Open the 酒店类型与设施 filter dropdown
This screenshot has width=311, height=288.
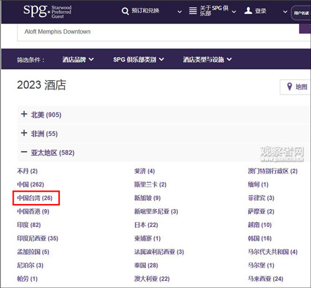click(x=207, y=60)
